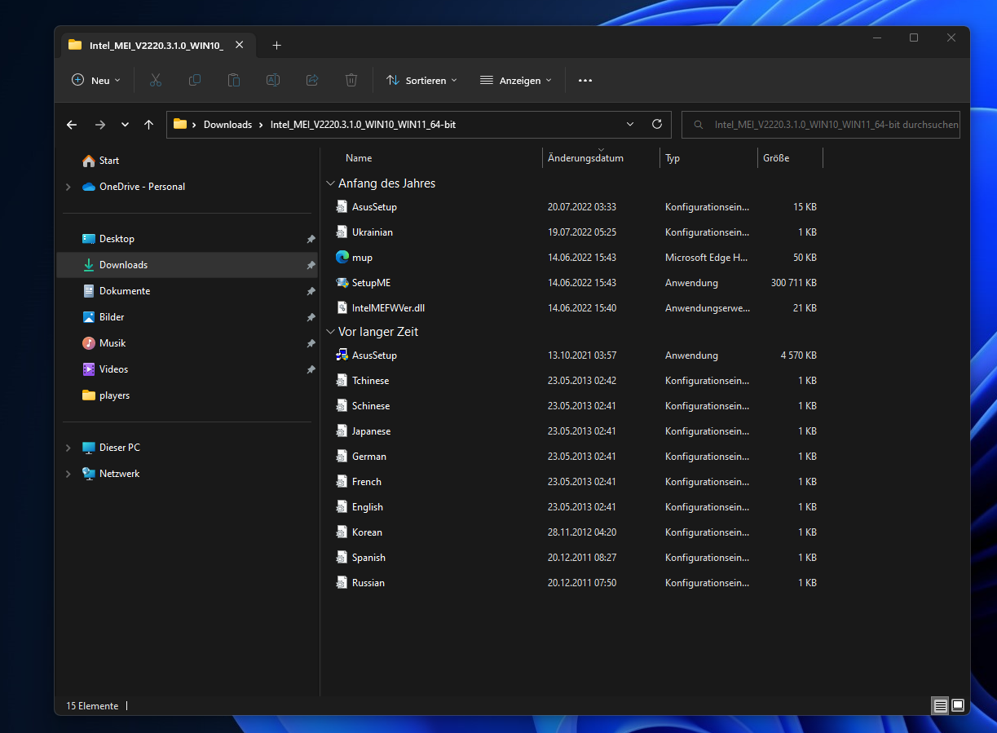This screenshot has height=733, width=997.
Task: Click the Paste clipboard icon
Action: pyautogui.click(x=233, y=80)
